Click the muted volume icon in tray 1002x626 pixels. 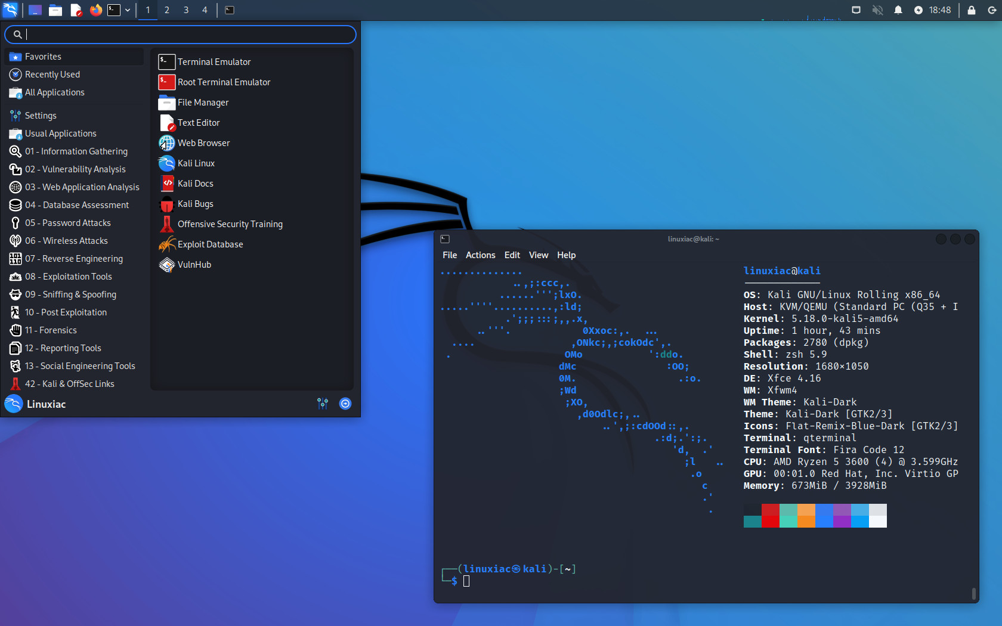click(x=877, y=10)
